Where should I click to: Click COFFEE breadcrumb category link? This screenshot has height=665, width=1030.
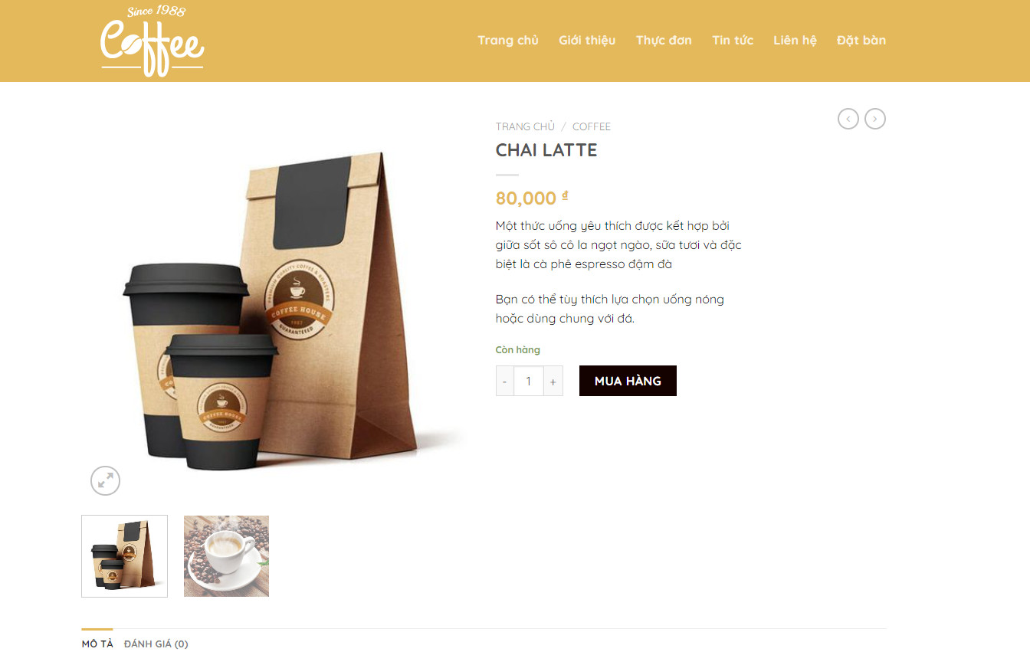[592, 126]
